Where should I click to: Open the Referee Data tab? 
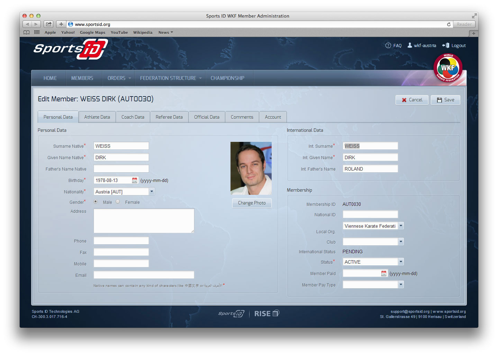coord(169,117)
